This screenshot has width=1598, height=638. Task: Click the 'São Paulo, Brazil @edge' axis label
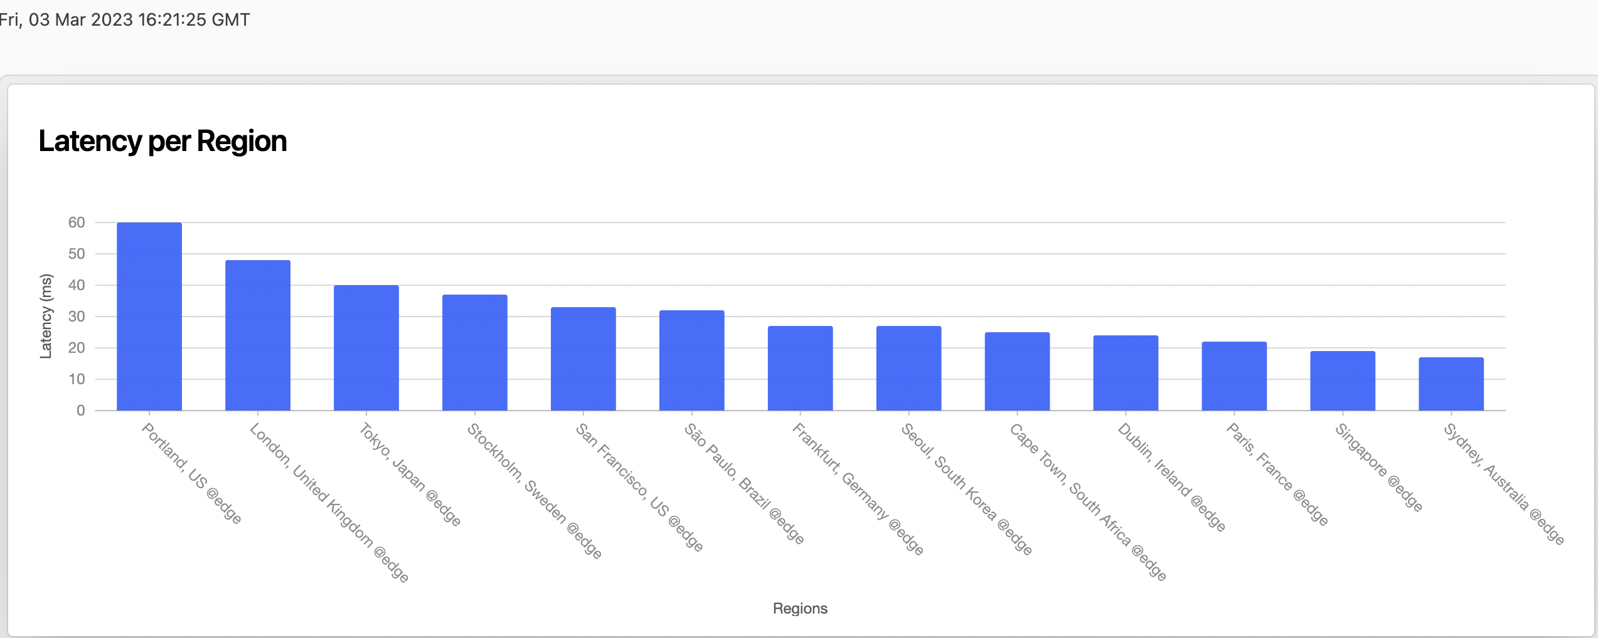[x=744, y=483]
